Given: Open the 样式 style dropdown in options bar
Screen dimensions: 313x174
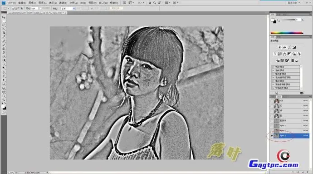Looking at the screenshot, I should [x=68, y=8].
